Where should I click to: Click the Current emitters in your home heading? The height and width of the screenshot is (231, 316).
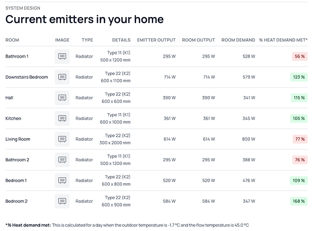(84, 19)
